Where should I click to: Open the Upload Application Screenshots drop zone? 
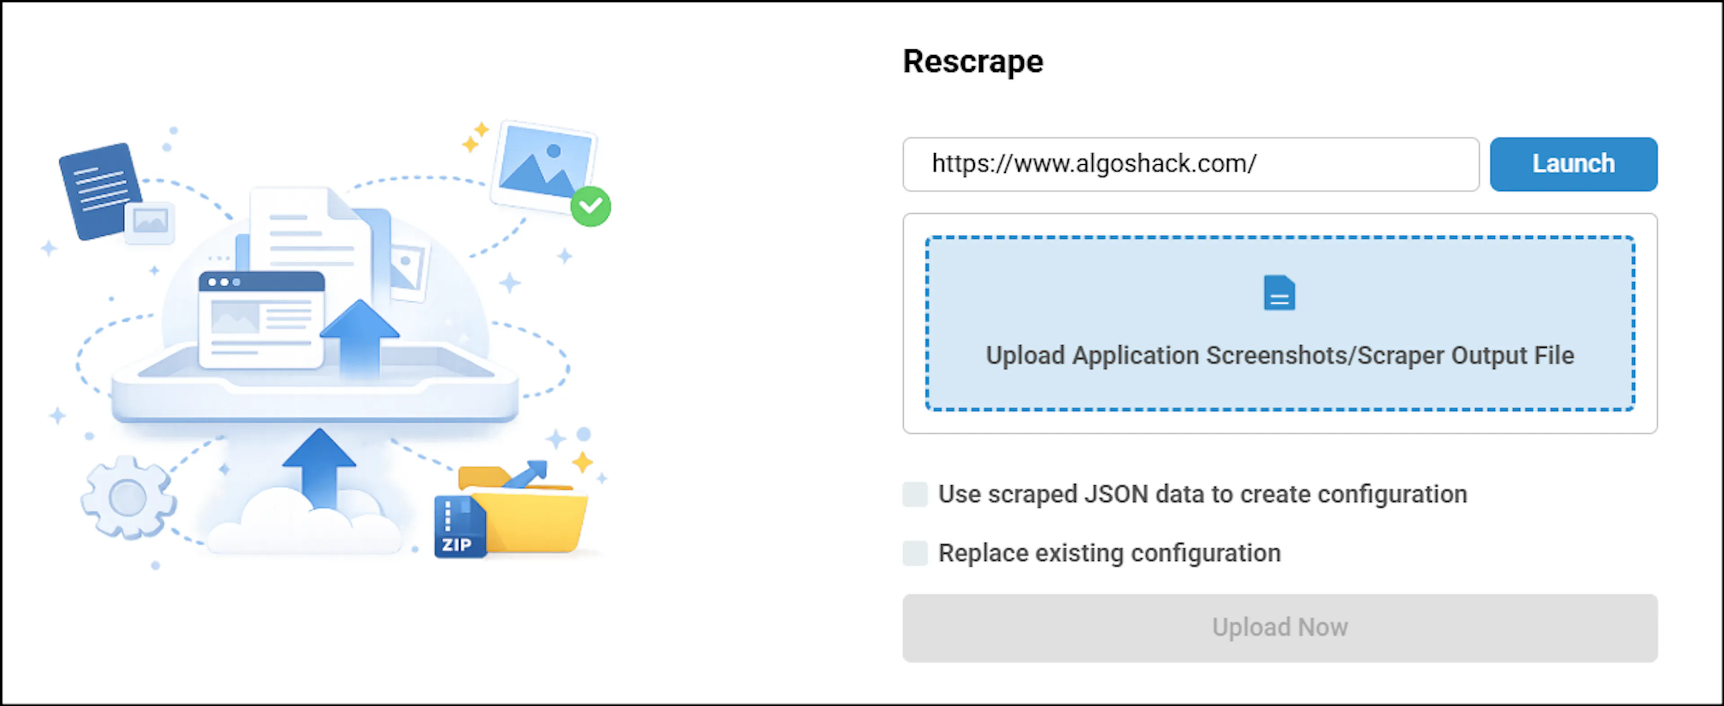pyautogui.click(x=1280, y=323)
